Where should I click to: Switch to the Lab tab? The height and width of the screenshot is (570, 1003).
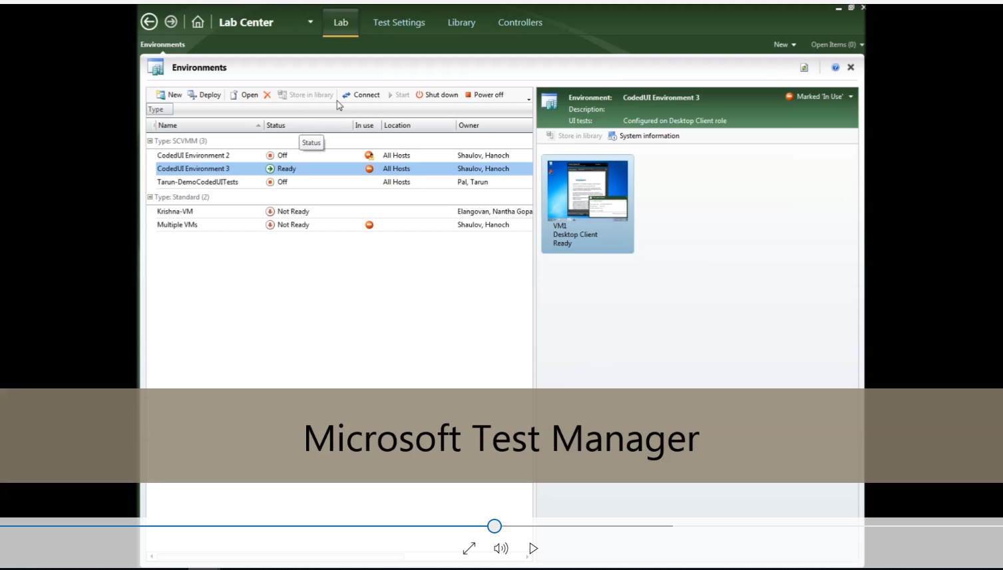coord(341,23)
